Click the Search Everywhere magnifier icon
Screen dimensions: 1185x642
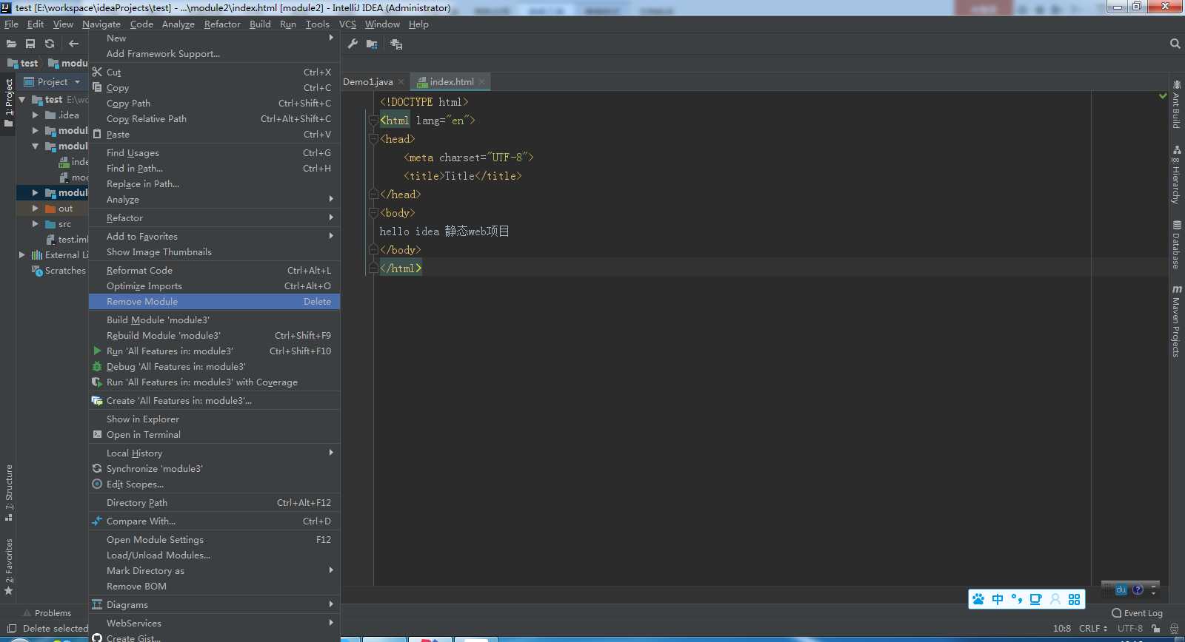coord(1175,44)
